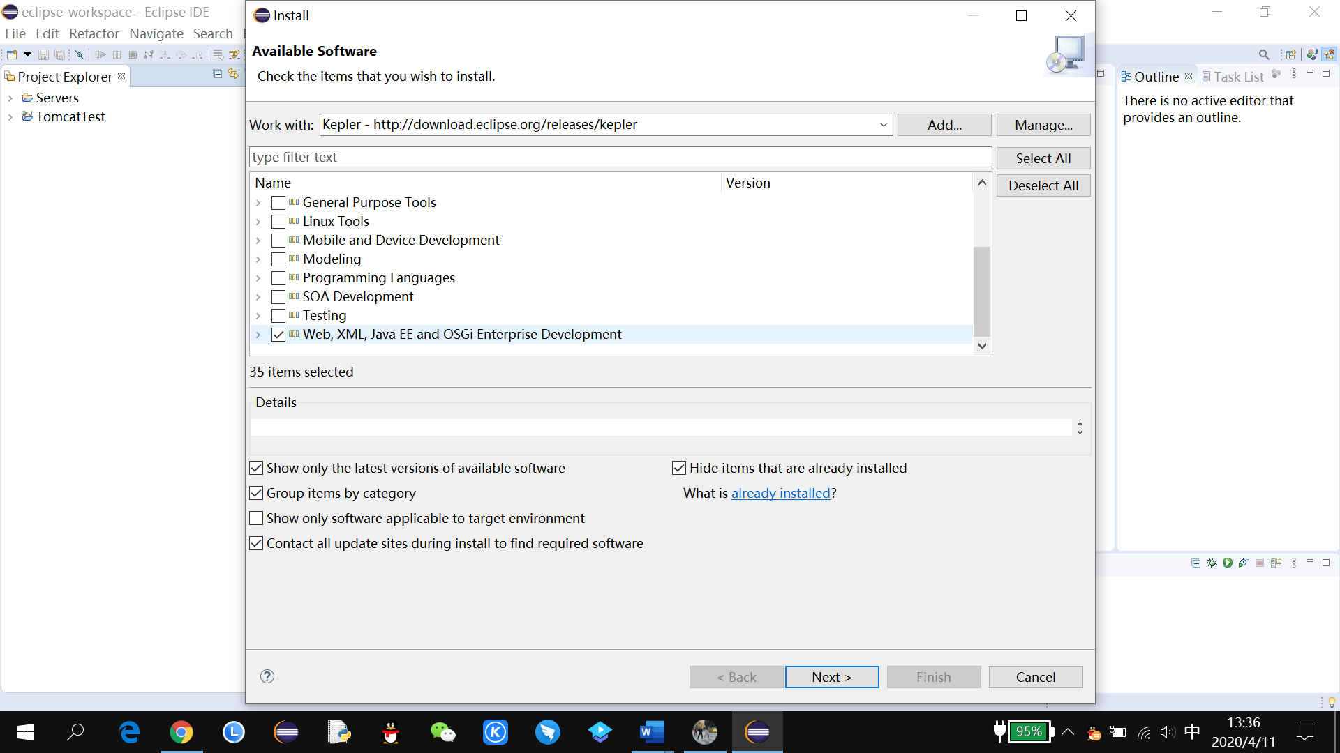Screen dimensions: 1340x753
Task: Open the already installed link
Action: pyautogui.click(x=780, y=494)
